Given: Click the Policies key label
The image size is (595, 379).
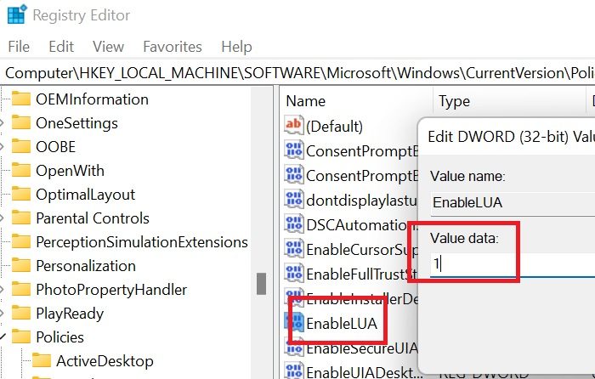Looking at the screenshot, I should 60,337.
